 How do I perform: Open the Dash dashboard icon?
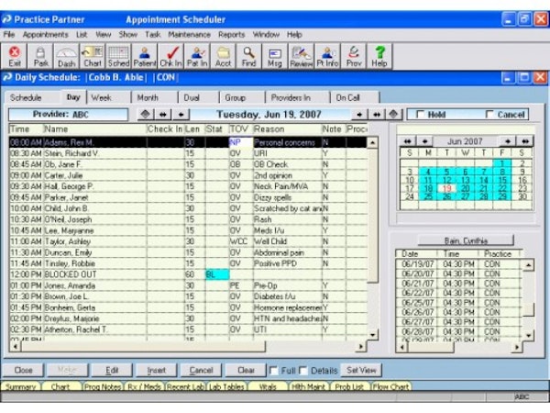click(x=67, y=56)
